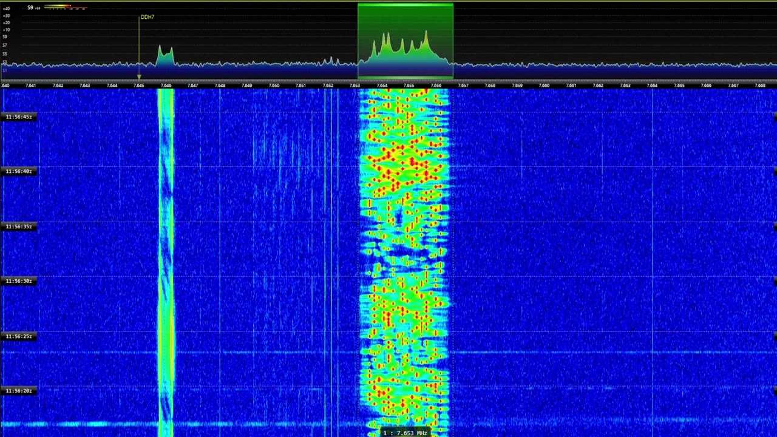Click the 7.645 tick on frequency scale
777x437 pixels.
[x=138, y=86]
